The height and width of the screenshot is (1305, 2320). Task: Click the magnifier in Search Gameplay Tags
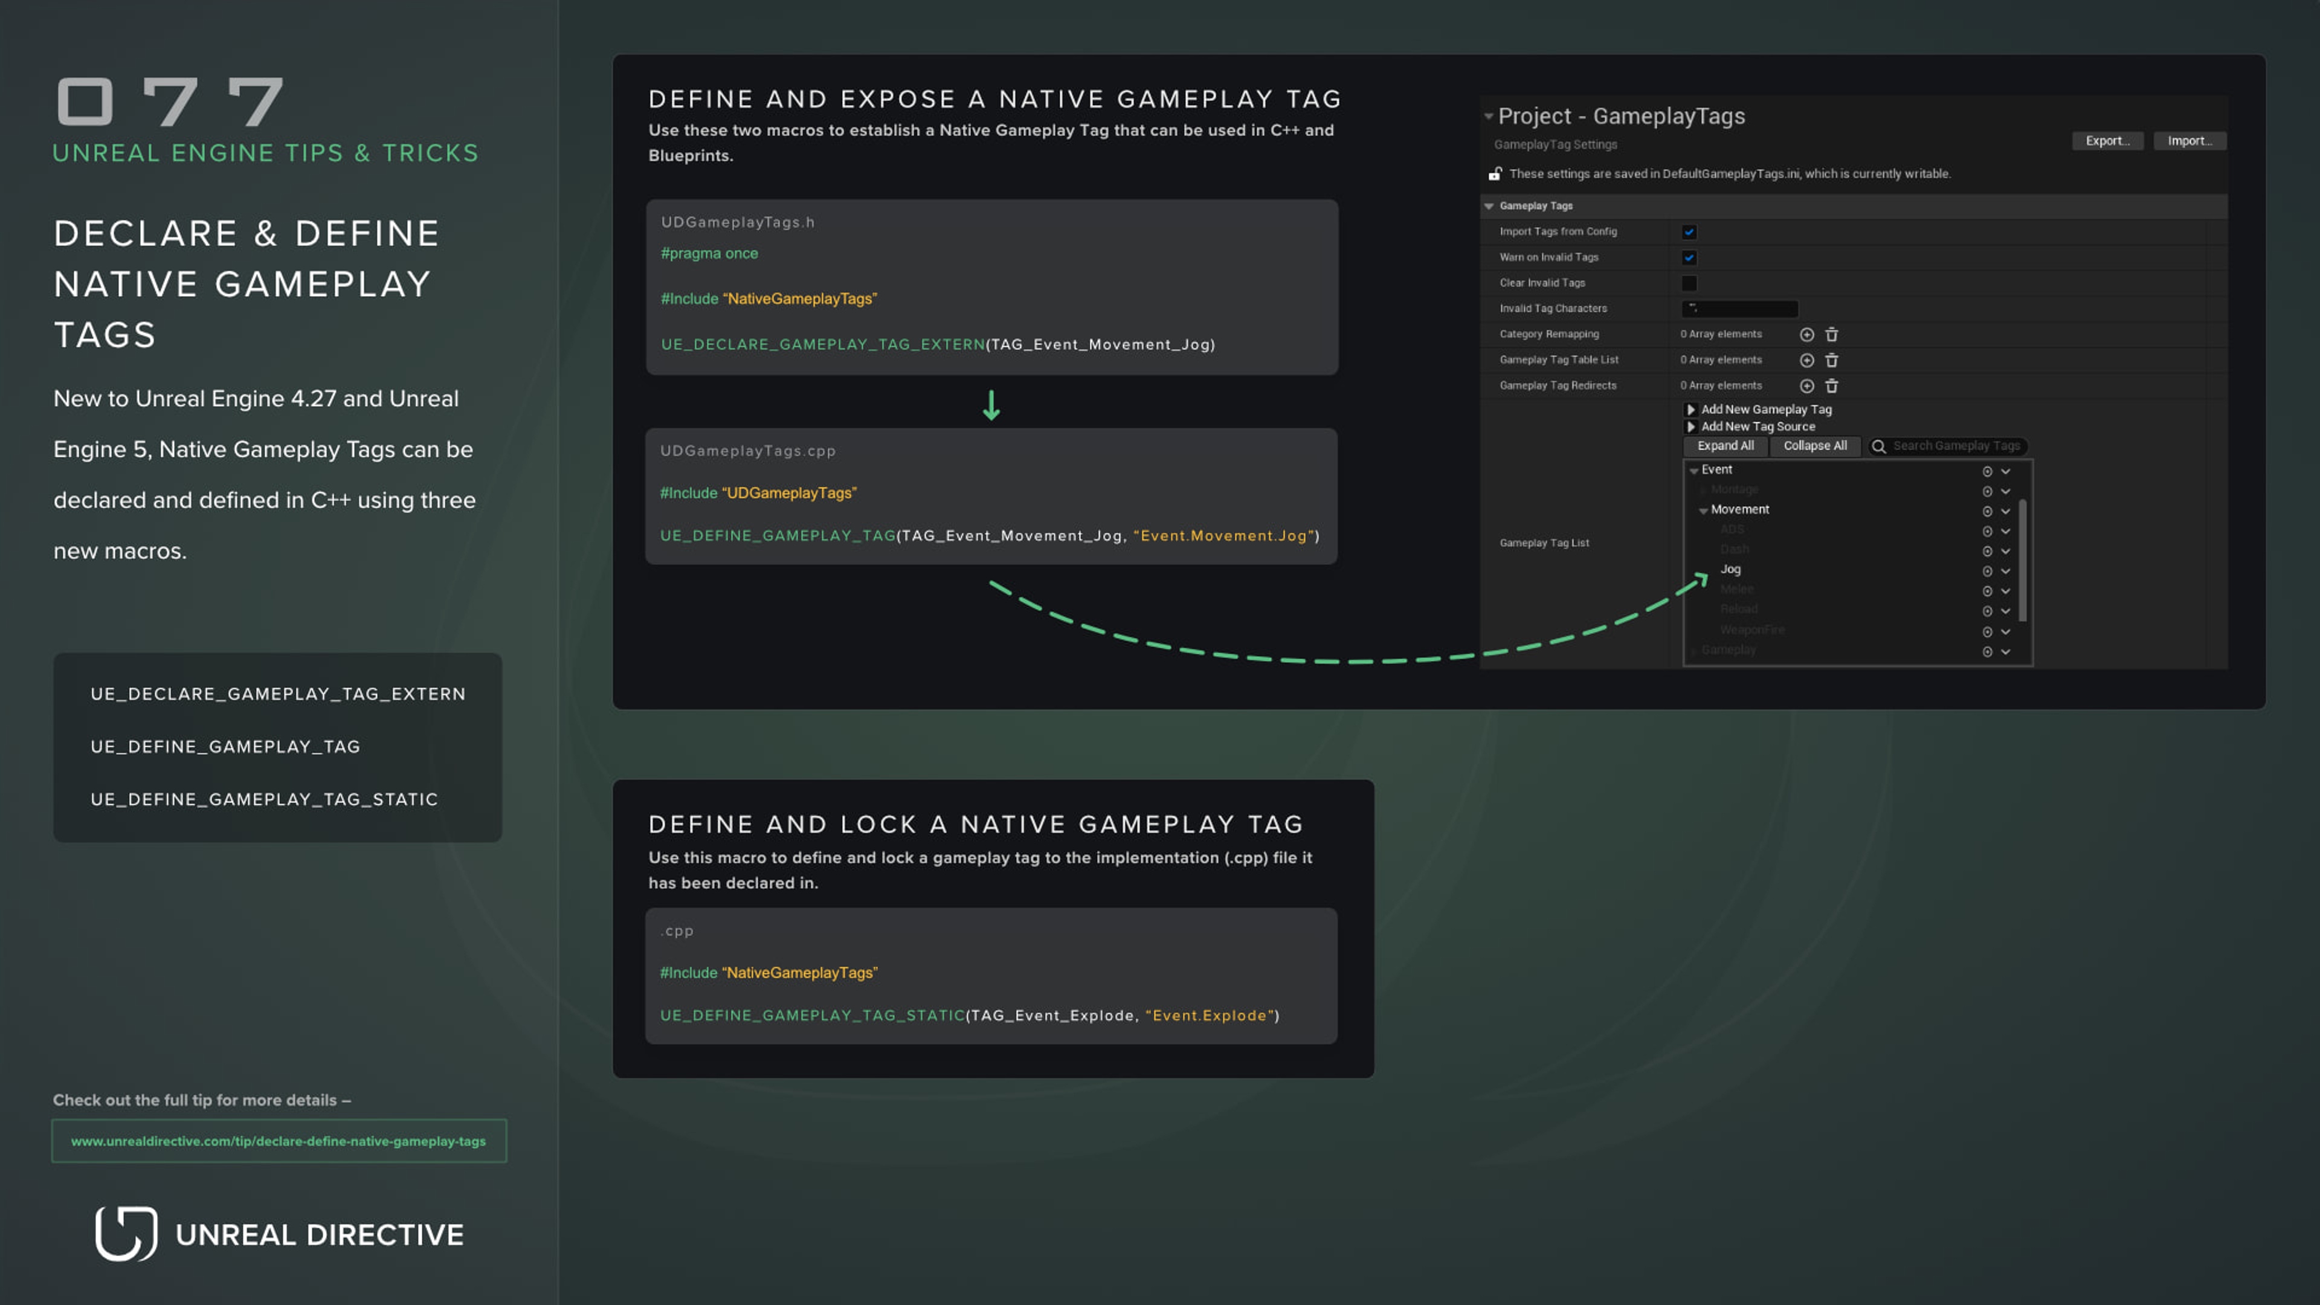tap(1880, 446)
